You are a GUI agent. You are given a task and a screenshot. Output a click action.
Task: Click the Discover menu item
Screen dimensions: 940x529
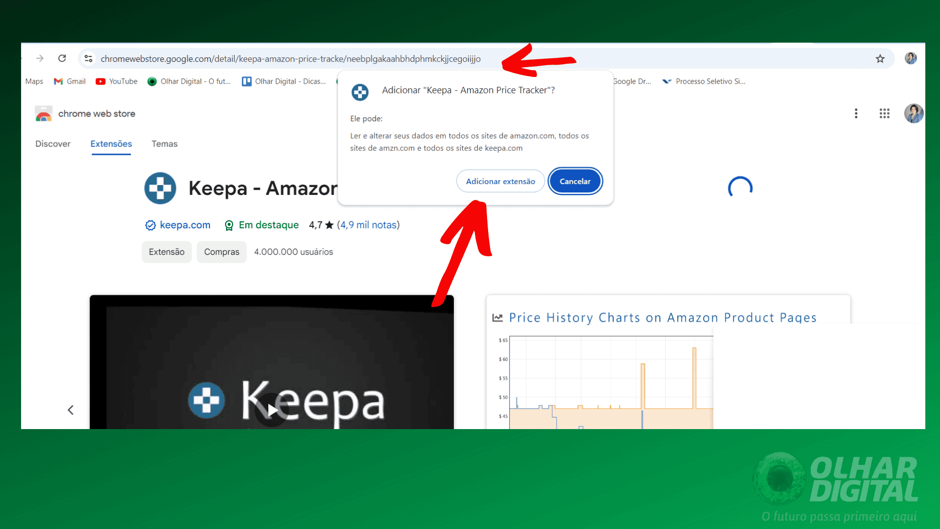(53, 144)
